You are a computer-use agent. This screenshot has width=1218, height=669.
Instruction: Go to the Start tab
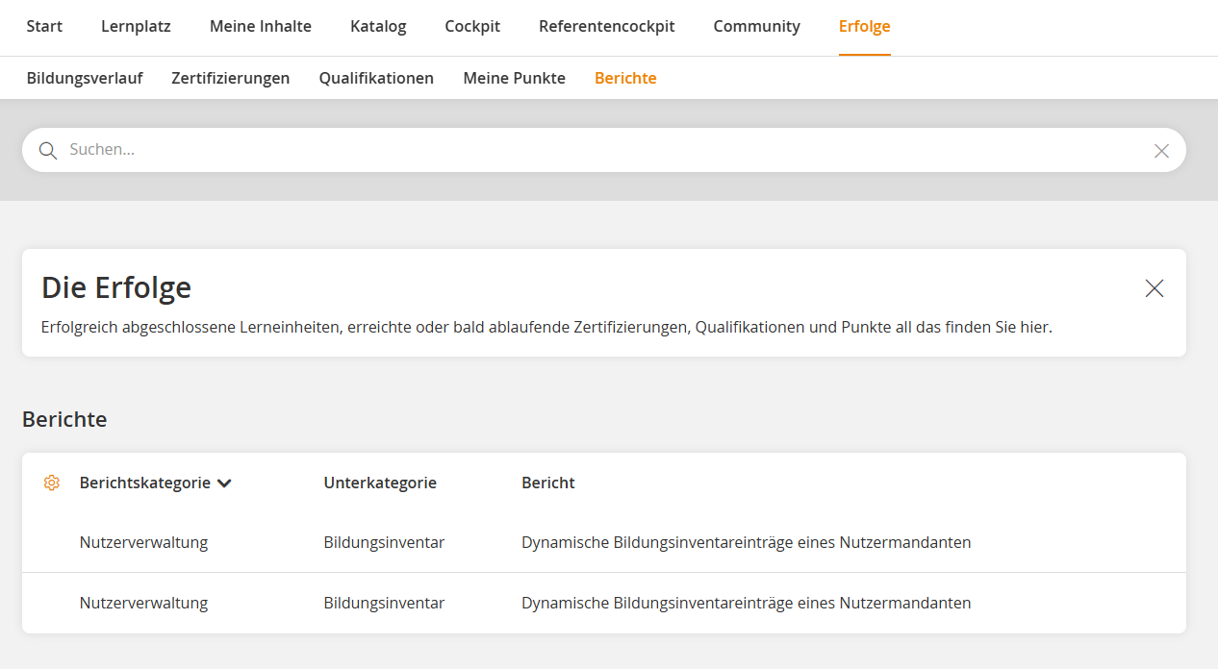point(44,27)
